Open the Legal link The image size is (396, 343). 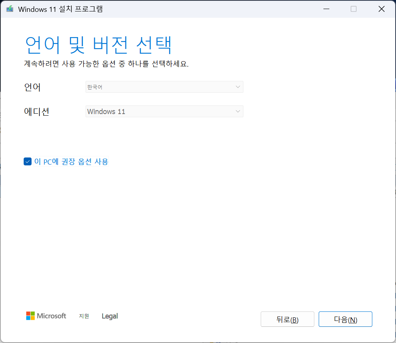pyautogui.click(x=110, y=316)
